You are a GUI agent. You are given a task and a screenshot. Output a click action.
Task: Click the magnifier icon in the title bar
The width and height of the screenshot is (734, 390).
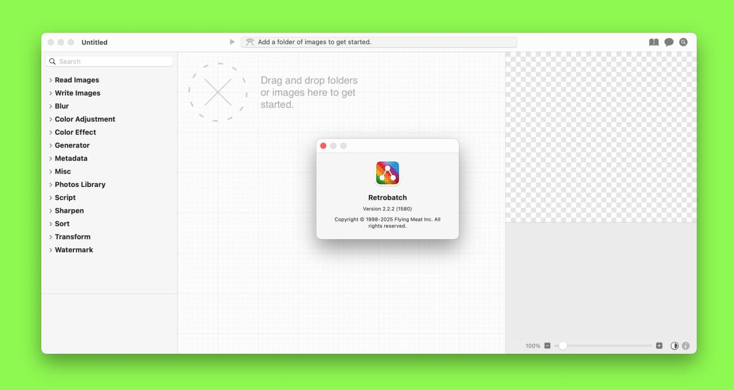point(683,42)
